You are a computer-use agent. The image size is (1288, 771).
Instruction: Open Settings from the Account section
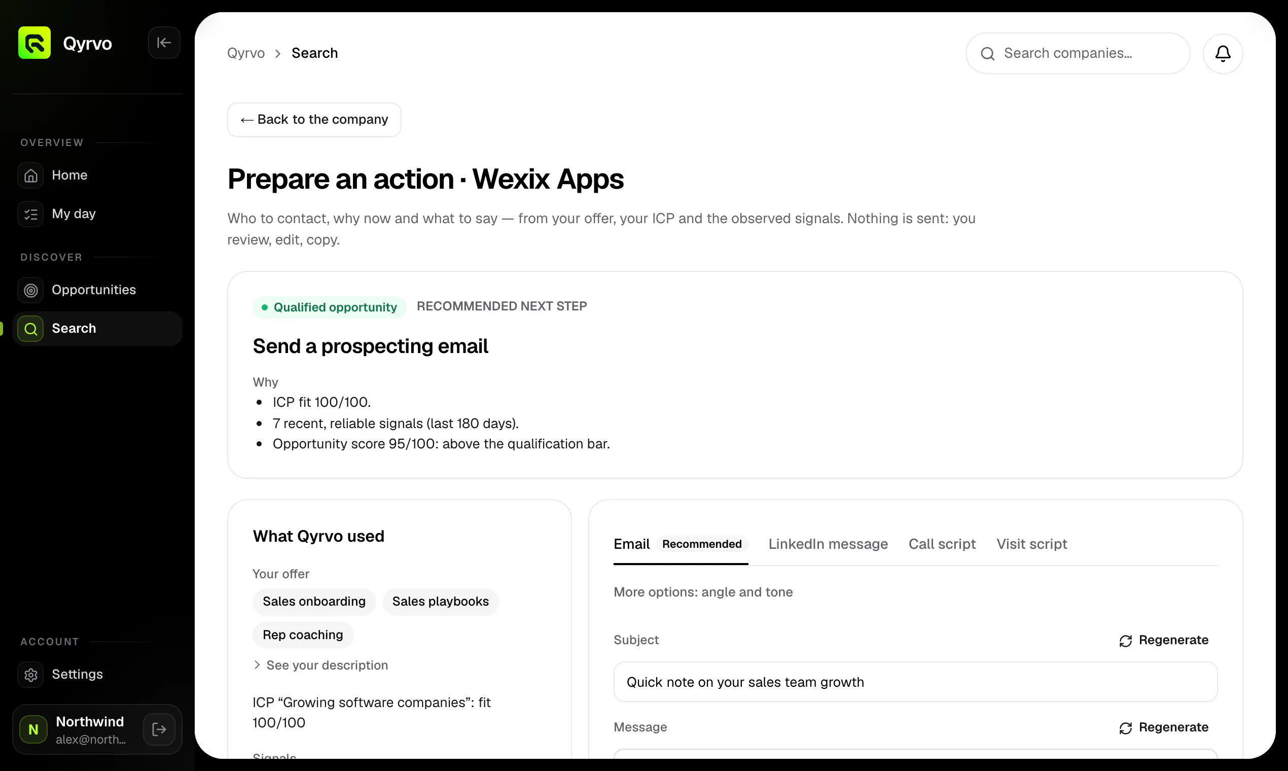pyautogui.click(x=98, y=674)
